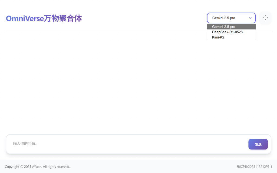Select DeepSeek-R1-0528 from the model list

pyautogui.click(x=231, y=32)
